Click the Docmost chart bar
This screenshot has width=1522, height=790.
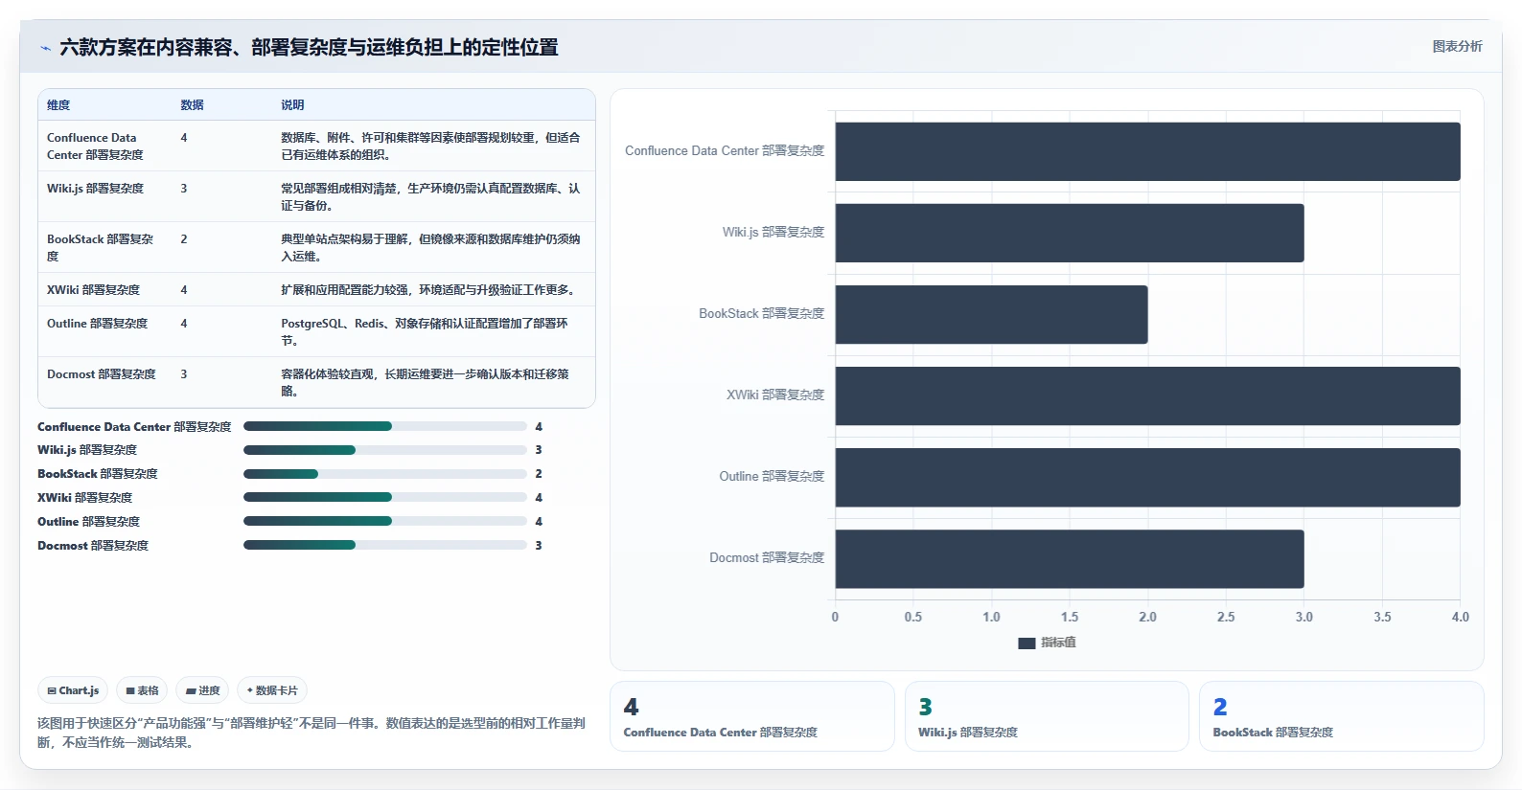[1070, 558]
